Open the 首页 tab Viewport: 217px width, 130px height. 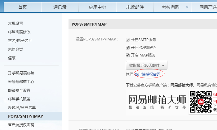click(22, 7)
